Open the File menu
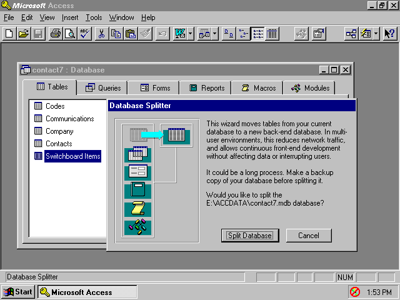Image resolution: width=400 pixels, height=300 pixels. pos(9,17)
